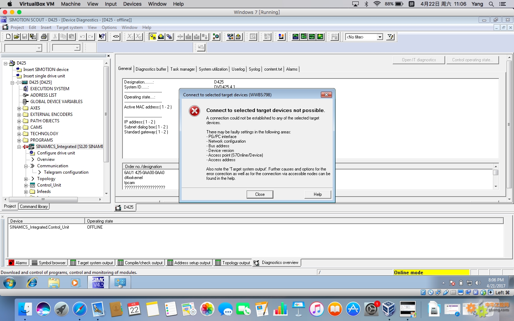Expand the EXTERNAL ENCODERS folder
514x321 pixels.
coord(19,114)
